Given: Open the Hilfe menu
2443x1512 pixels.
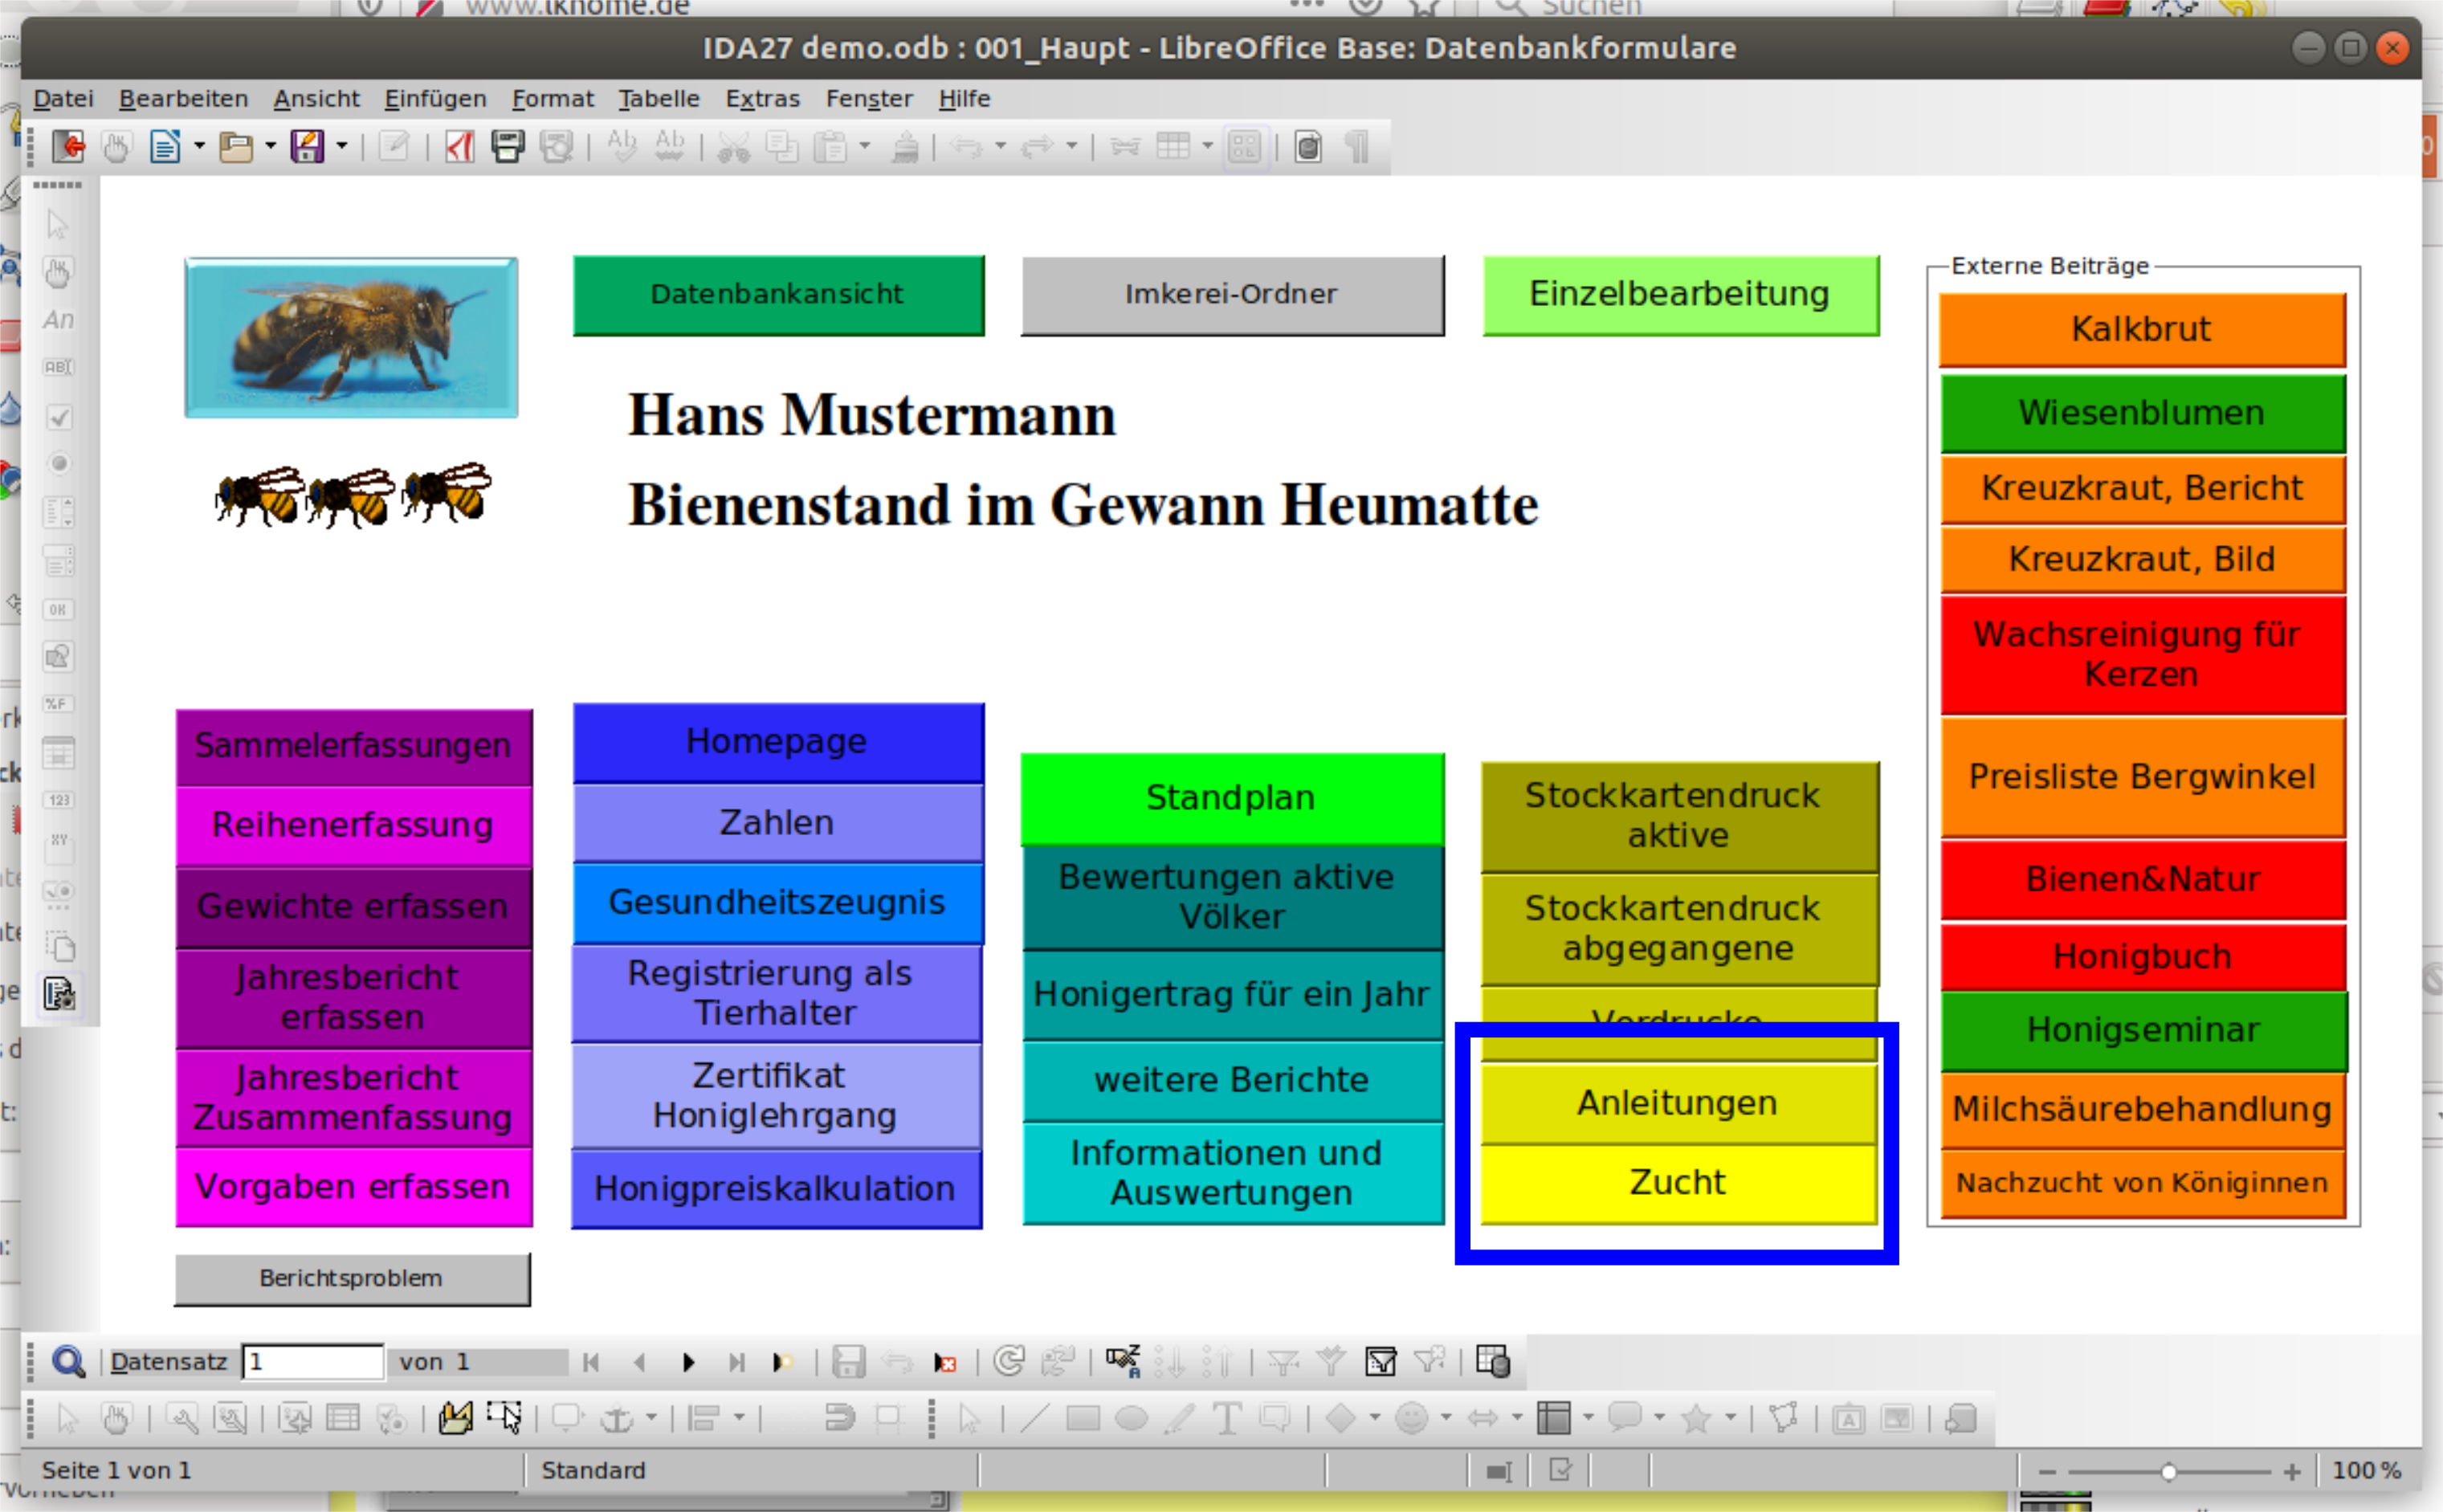Looking at the screenshot, I should click(x=964, y=99).
